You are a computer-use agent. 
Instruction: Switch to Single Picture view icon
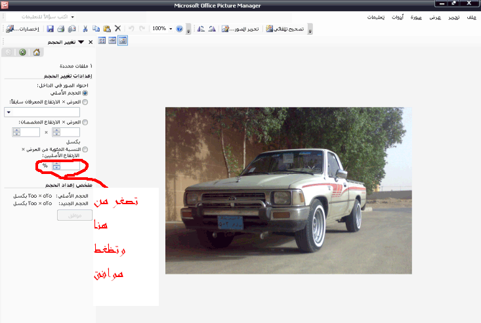point(123,41)
